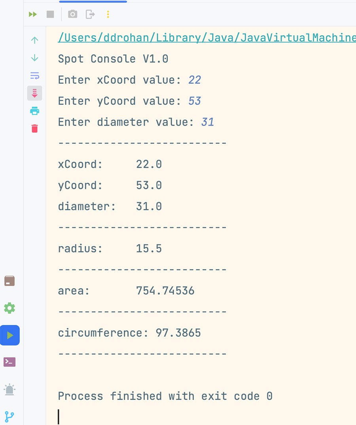Screen dimensions: 356x425
Task: Open the Terminal tool window
Action: (9, 362)
